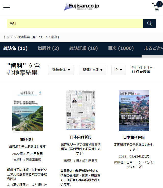Select the 雑誌名 (11) tab
The image size is (163, 188).
[16, 48]
